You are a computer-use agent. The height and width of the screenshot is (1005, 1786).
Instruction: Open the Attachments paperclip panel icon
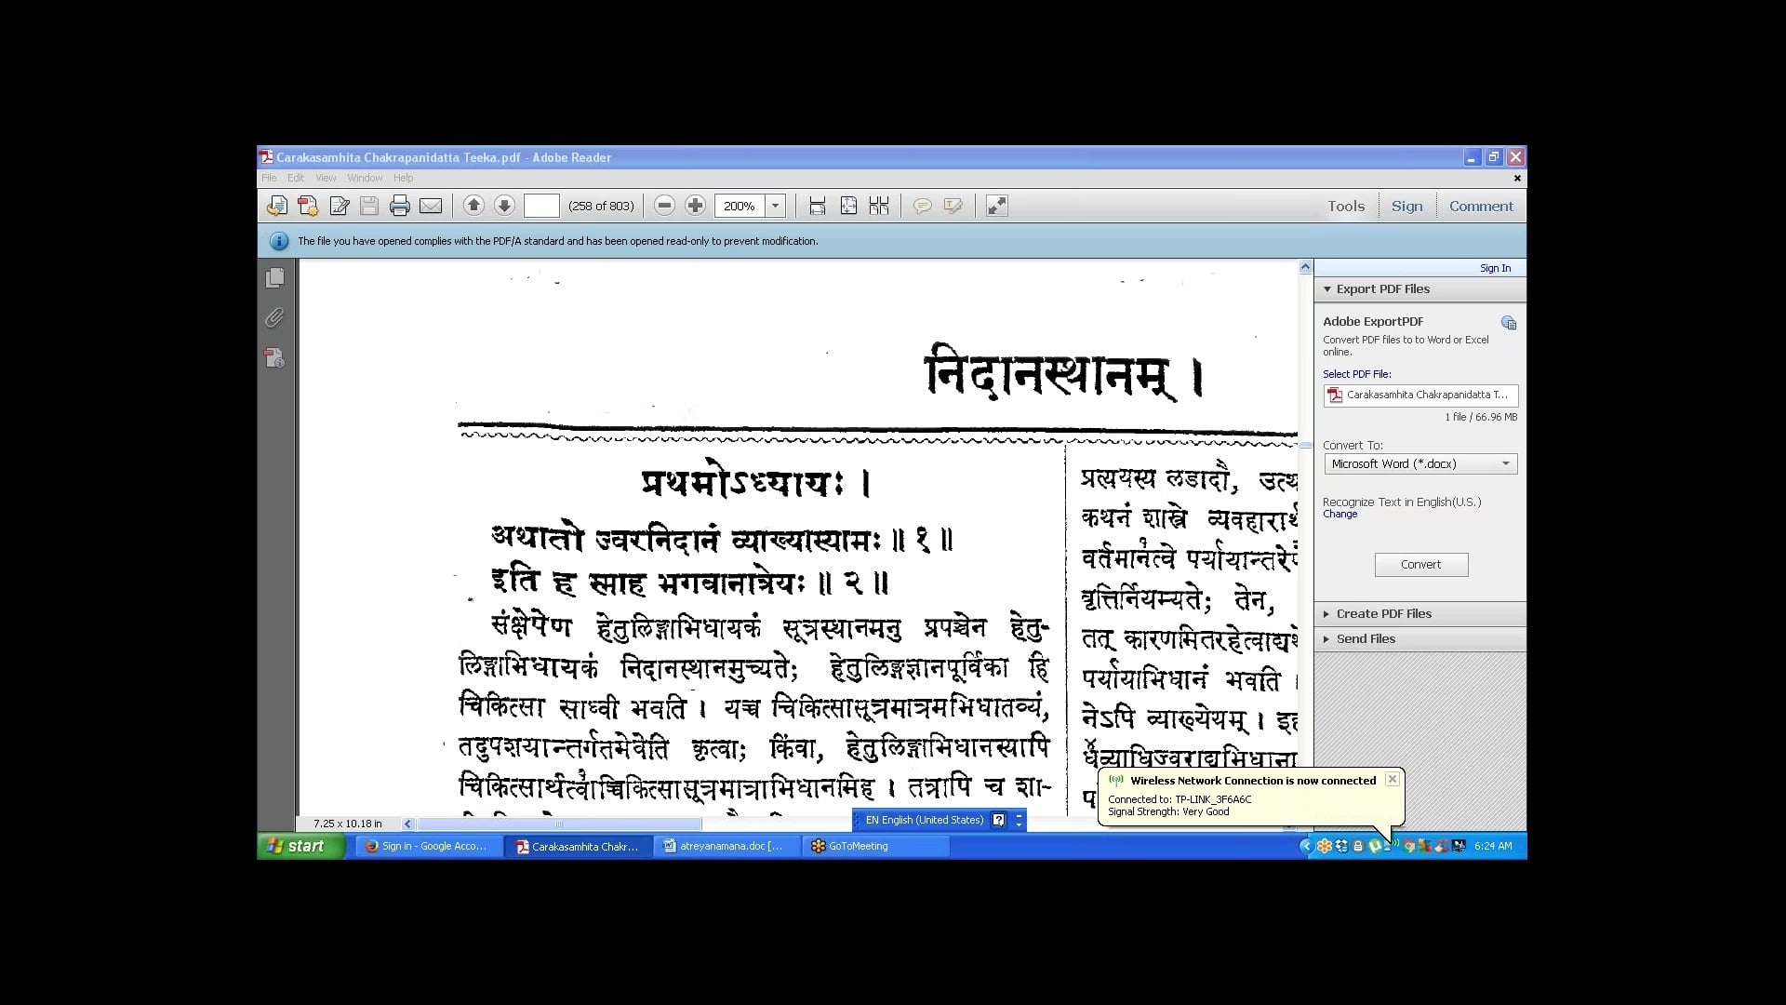(x=274, y=318)
